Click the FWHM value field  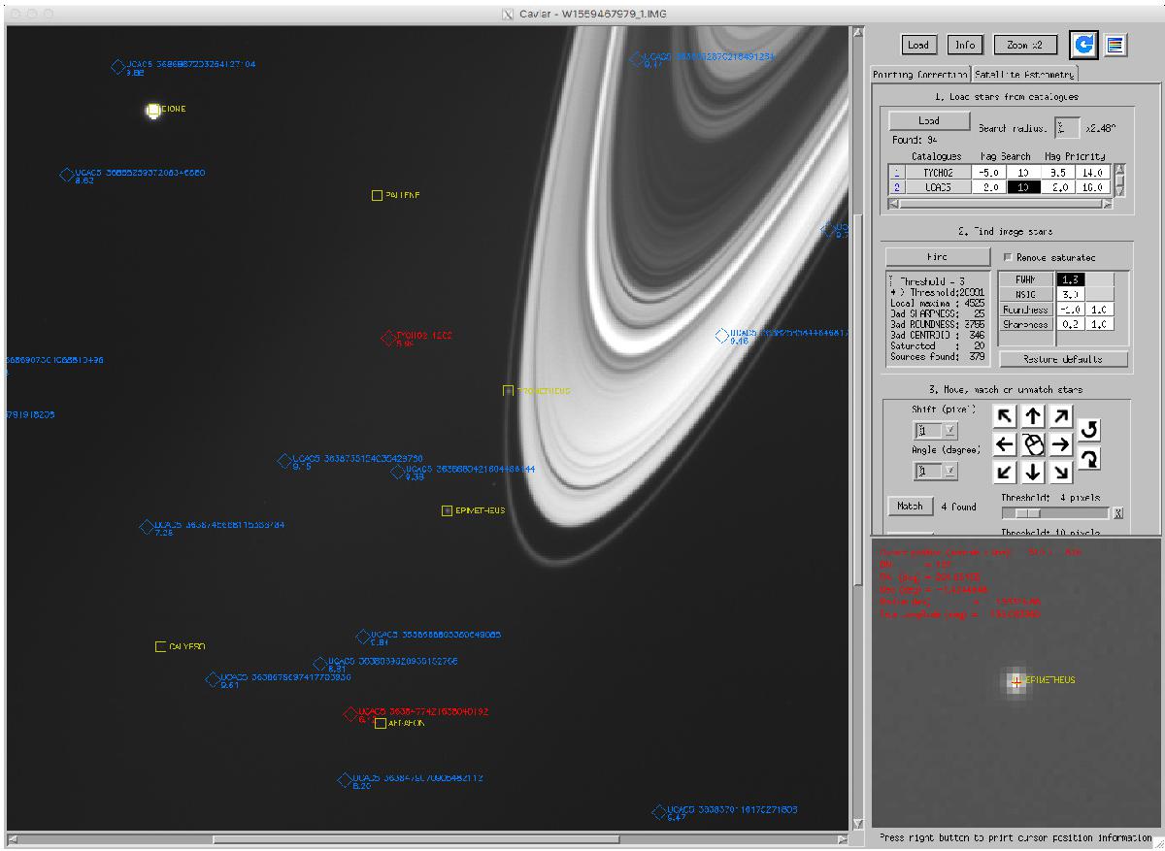(1071, 279)
